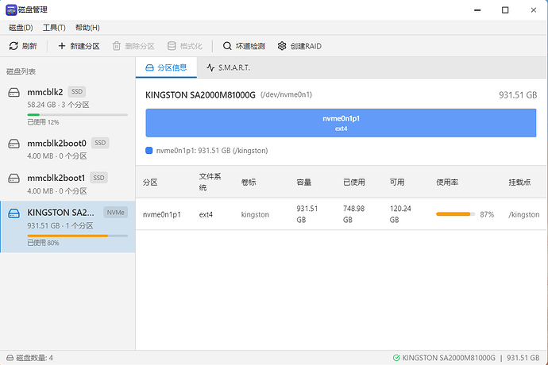This screenshot has height=365, width=548.
Task: Click the SSD badge next to mmcblk2
Action: (77, 91)
